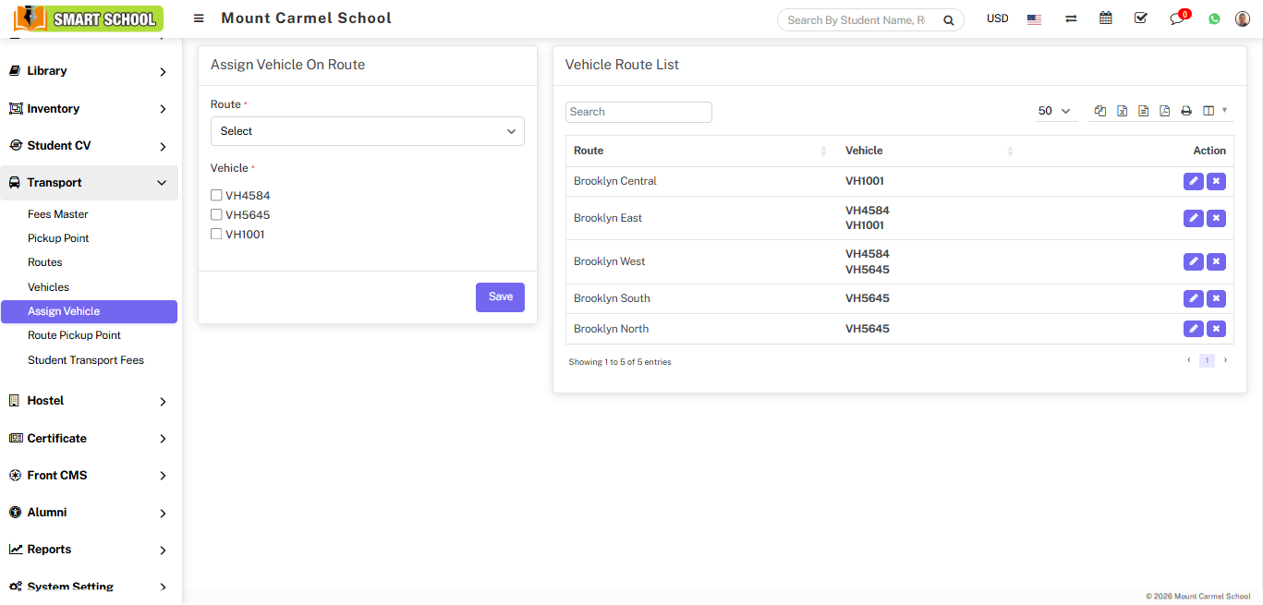Open the 50 entries per page dropdown
Viewport: 1263px width, 605px height.
tap(1054, 111)
